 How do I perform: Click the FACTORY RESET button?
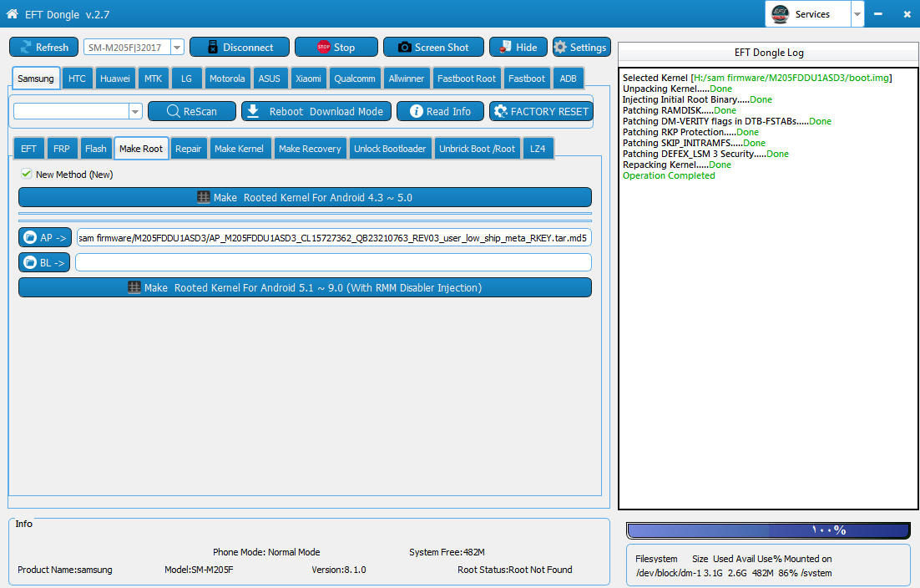[x=541, y=111]
